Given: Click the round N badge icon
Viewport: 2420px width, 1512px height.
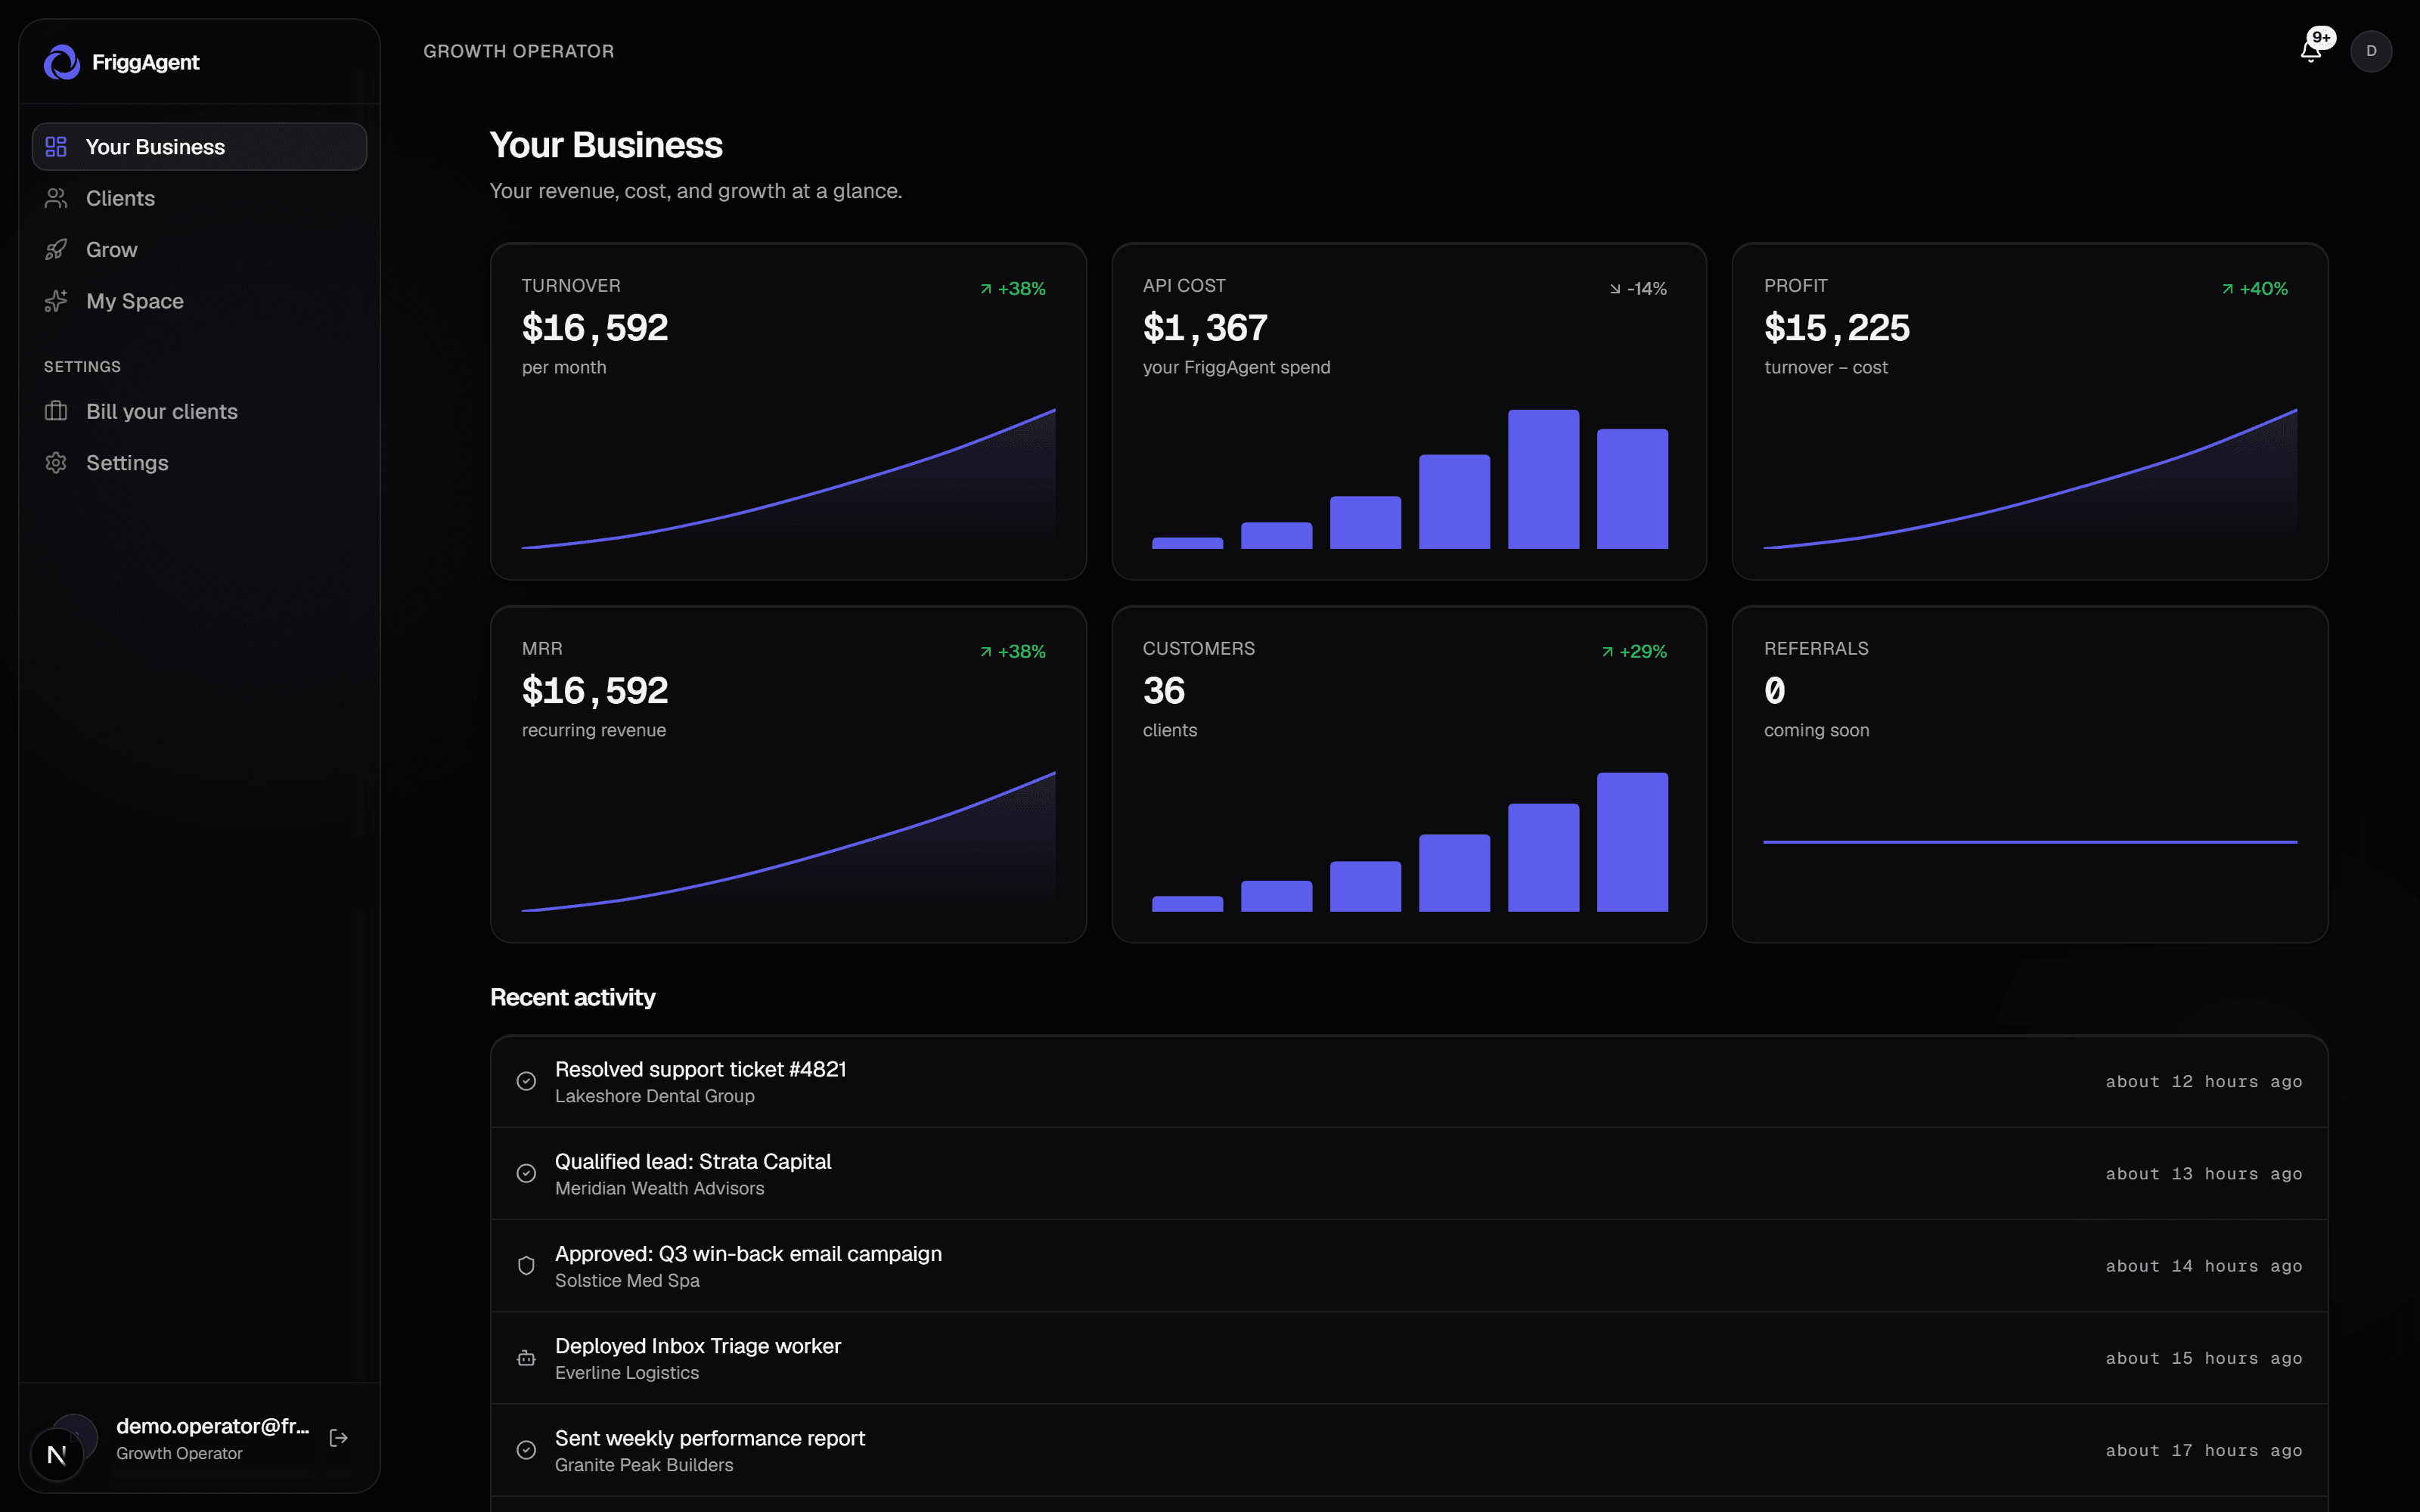Looking at the screenshot, I should click(x=57, y=1455).
